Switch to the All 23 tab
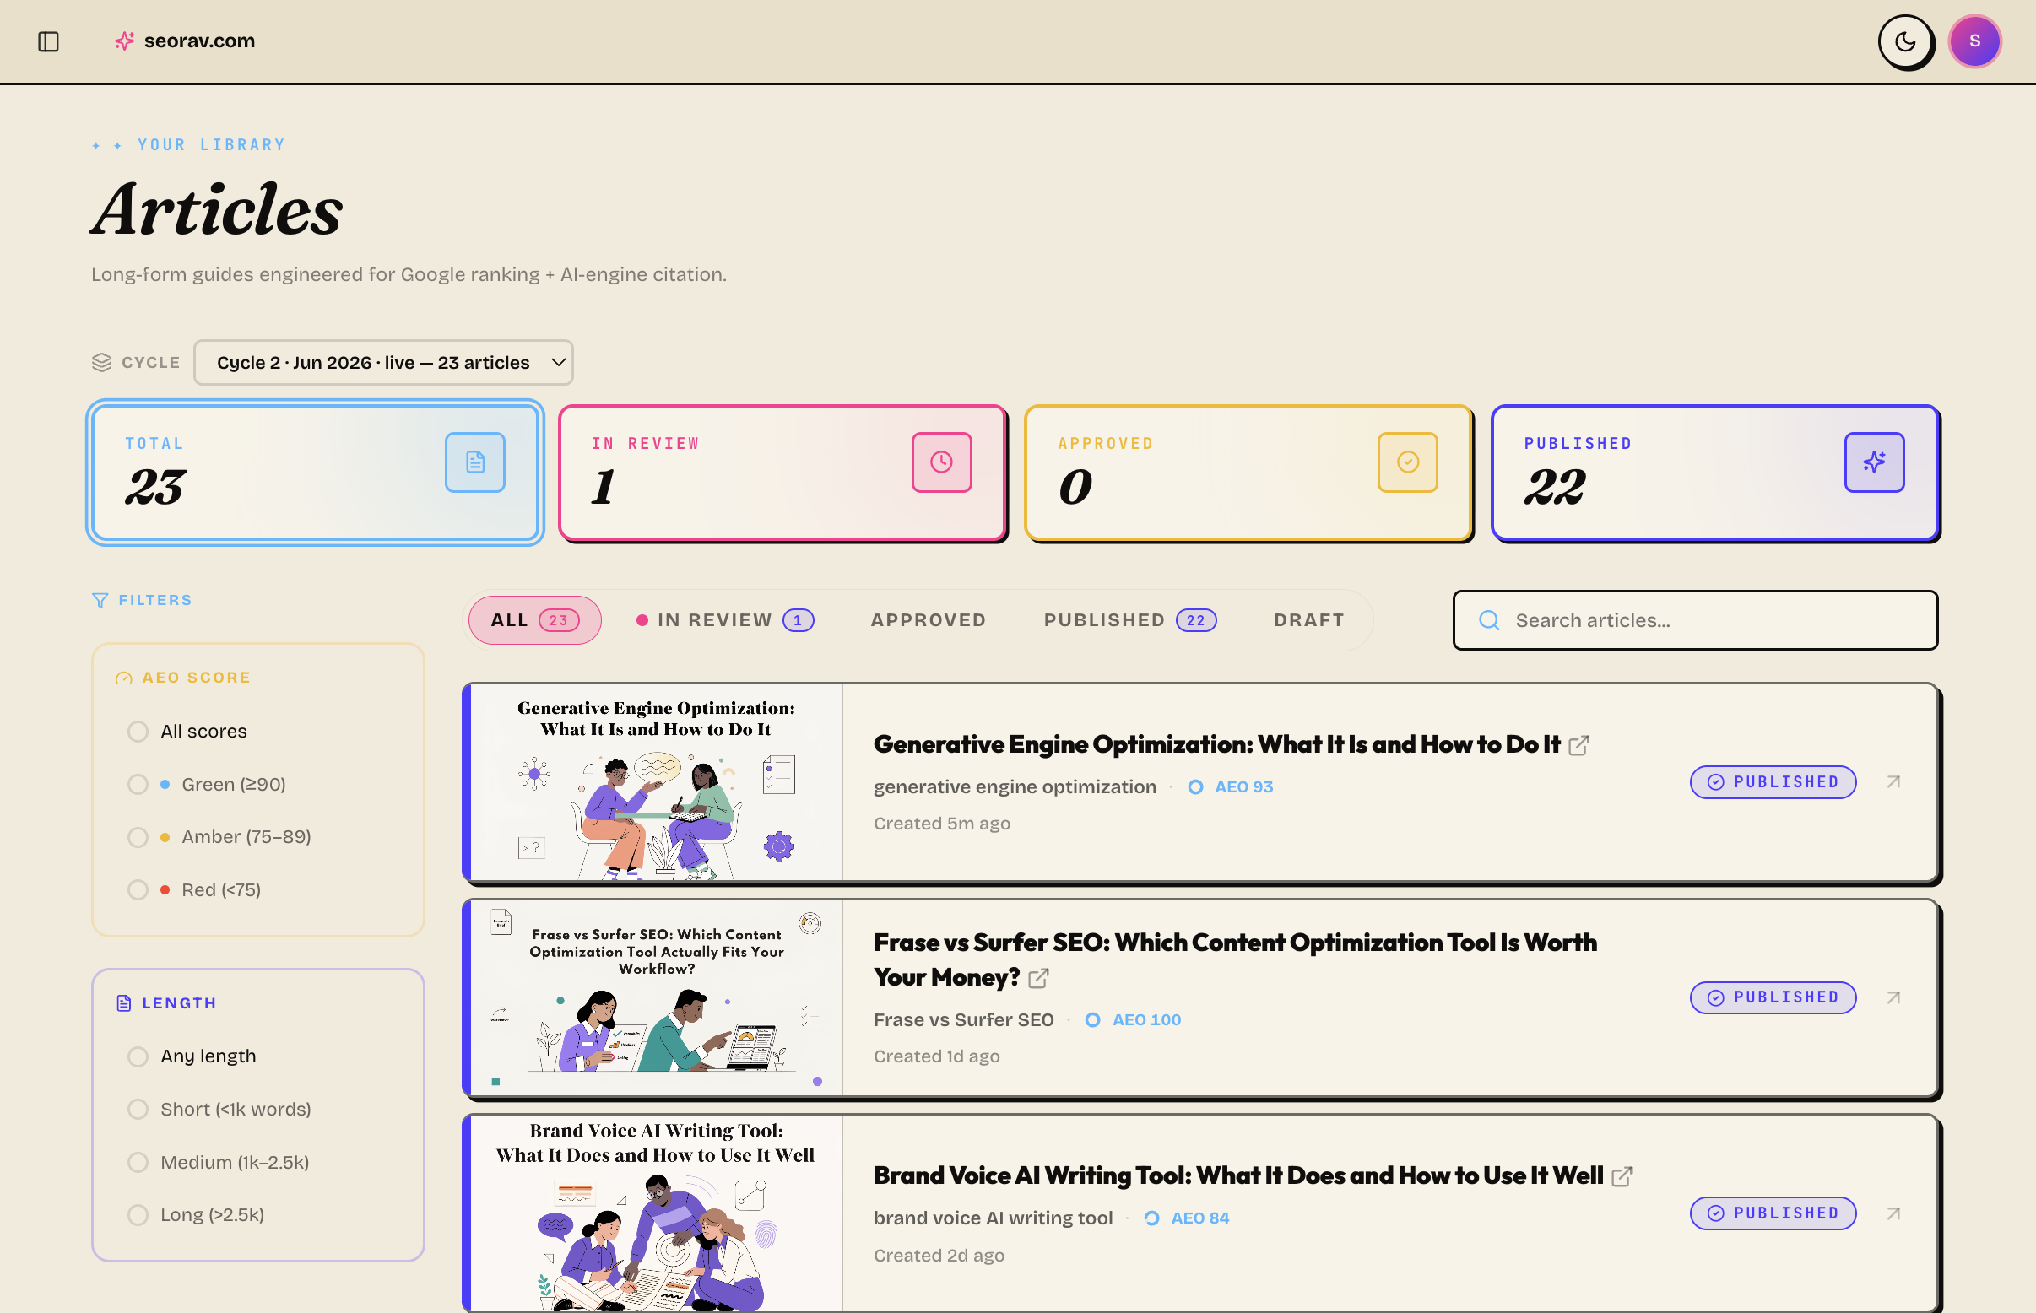 coord(535,621)
